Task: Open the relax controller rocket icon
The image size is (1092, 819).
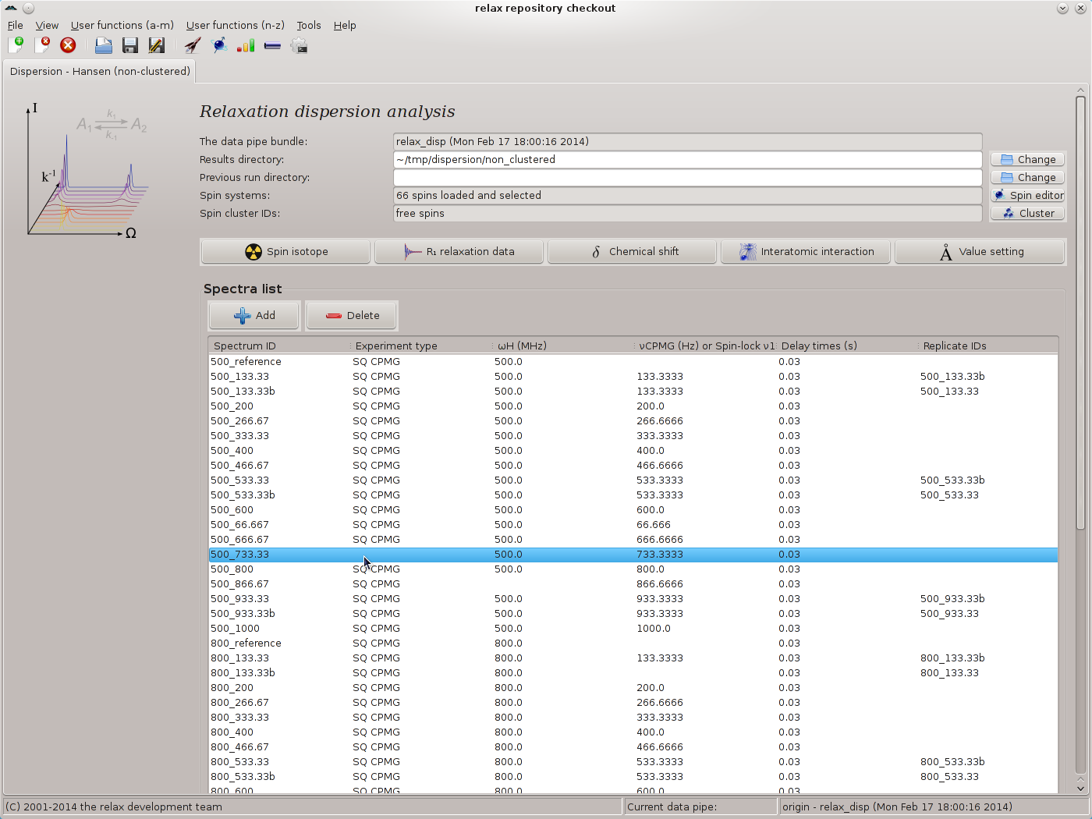Action: pyautogui.click(x=193, y=45)
